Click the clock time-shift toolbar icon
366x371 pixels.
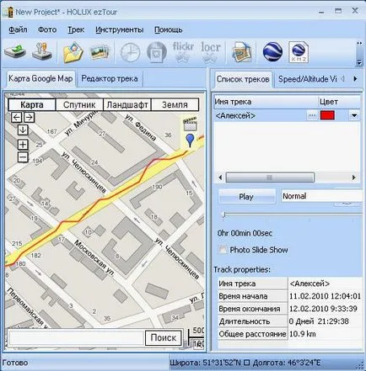click(131, 52)
